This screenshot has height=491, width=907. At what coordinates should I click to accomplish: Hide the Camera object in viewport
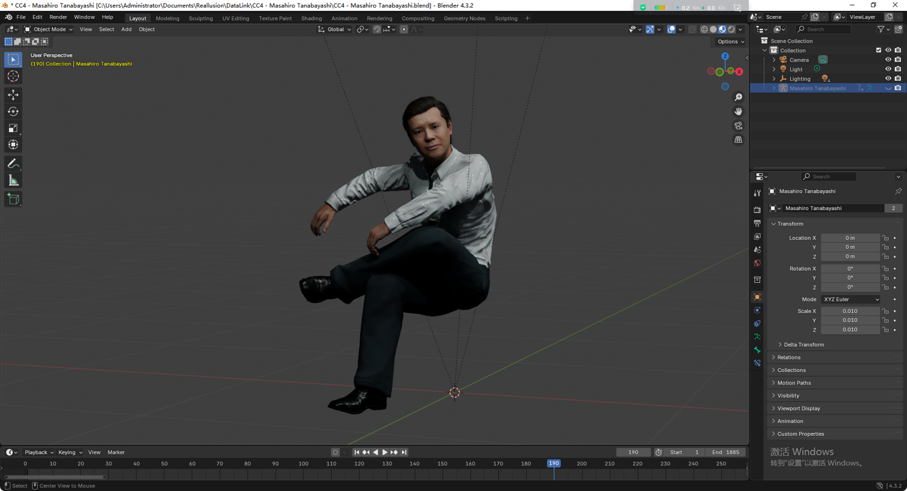click(888, 60)
